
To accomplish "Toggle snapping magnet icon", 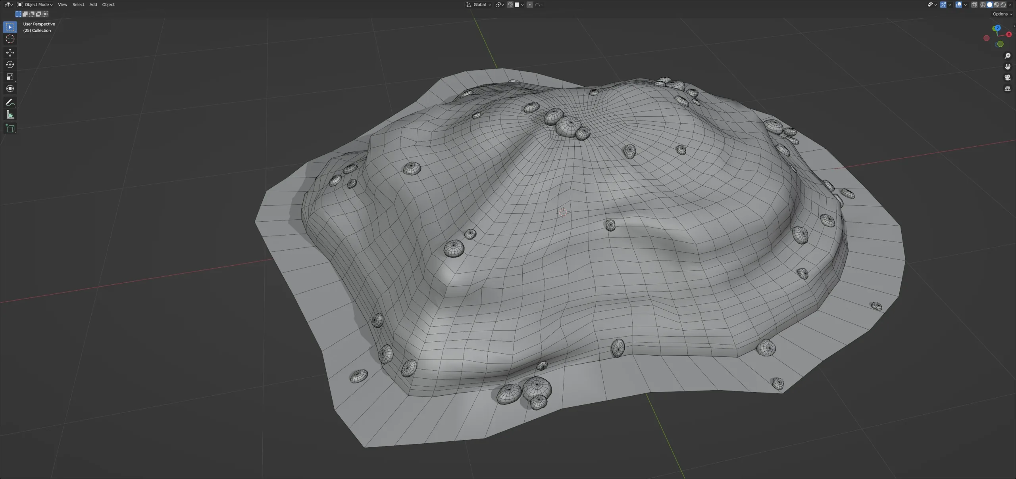I will pyautogui.click(x=510, y=5).
